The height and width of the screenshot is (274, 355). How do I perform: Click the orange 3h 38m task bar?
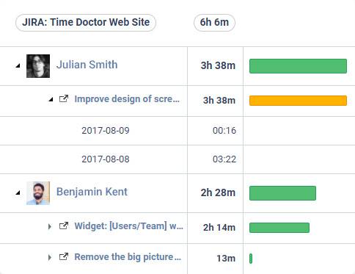[x=298, y=101]
